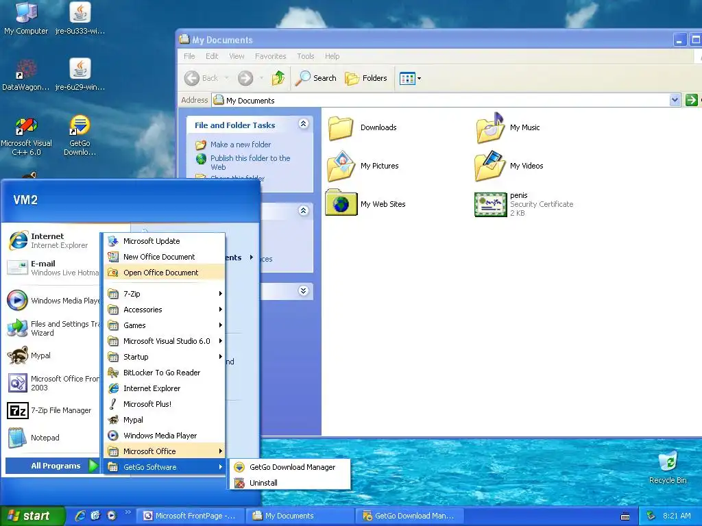702x526 pixels.
Task: Open Microsoft Visual C++ 6.0 desktop icon
Action: [26, 135]
